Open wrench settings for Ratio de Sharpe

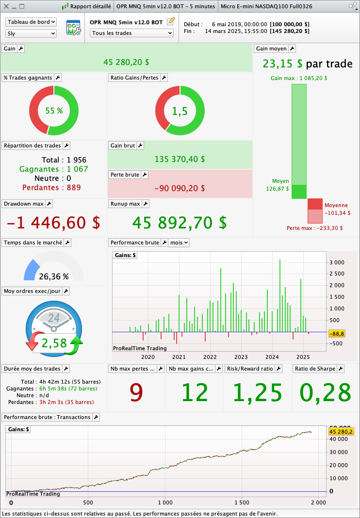(340, 369)
